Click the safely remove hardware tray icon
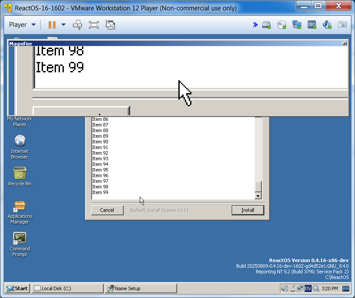Screen dimensions: 355x298 (293, 288)
